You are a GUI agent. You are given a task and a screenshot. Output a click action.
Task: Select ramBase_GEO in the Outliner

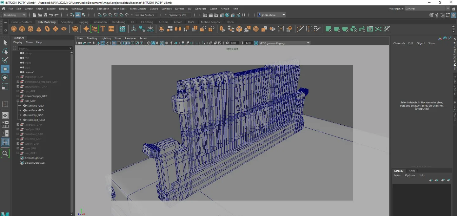coord(36,110)
